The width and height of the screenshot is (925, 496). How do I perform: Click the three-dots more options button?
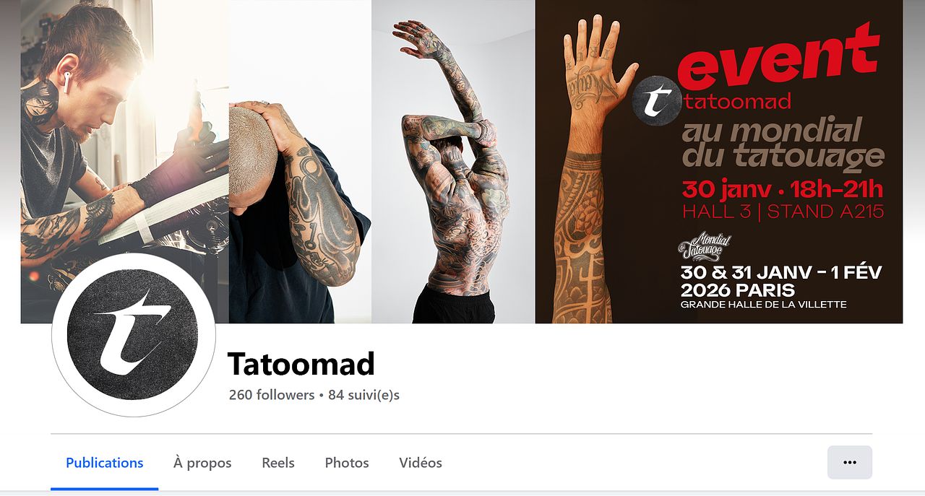[x=849, y=462]
